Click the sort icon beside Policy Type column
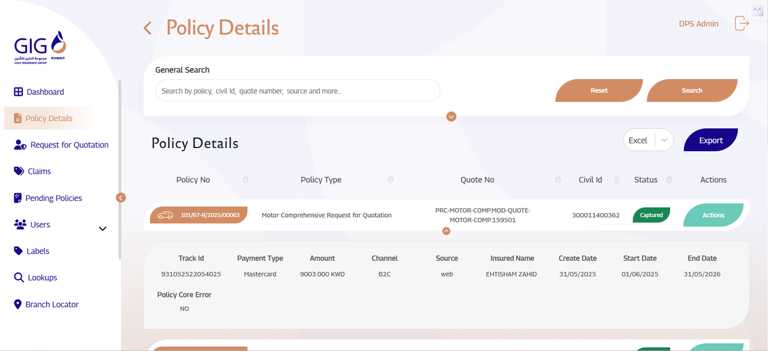768x351 pixels. (x=391, y=179)
